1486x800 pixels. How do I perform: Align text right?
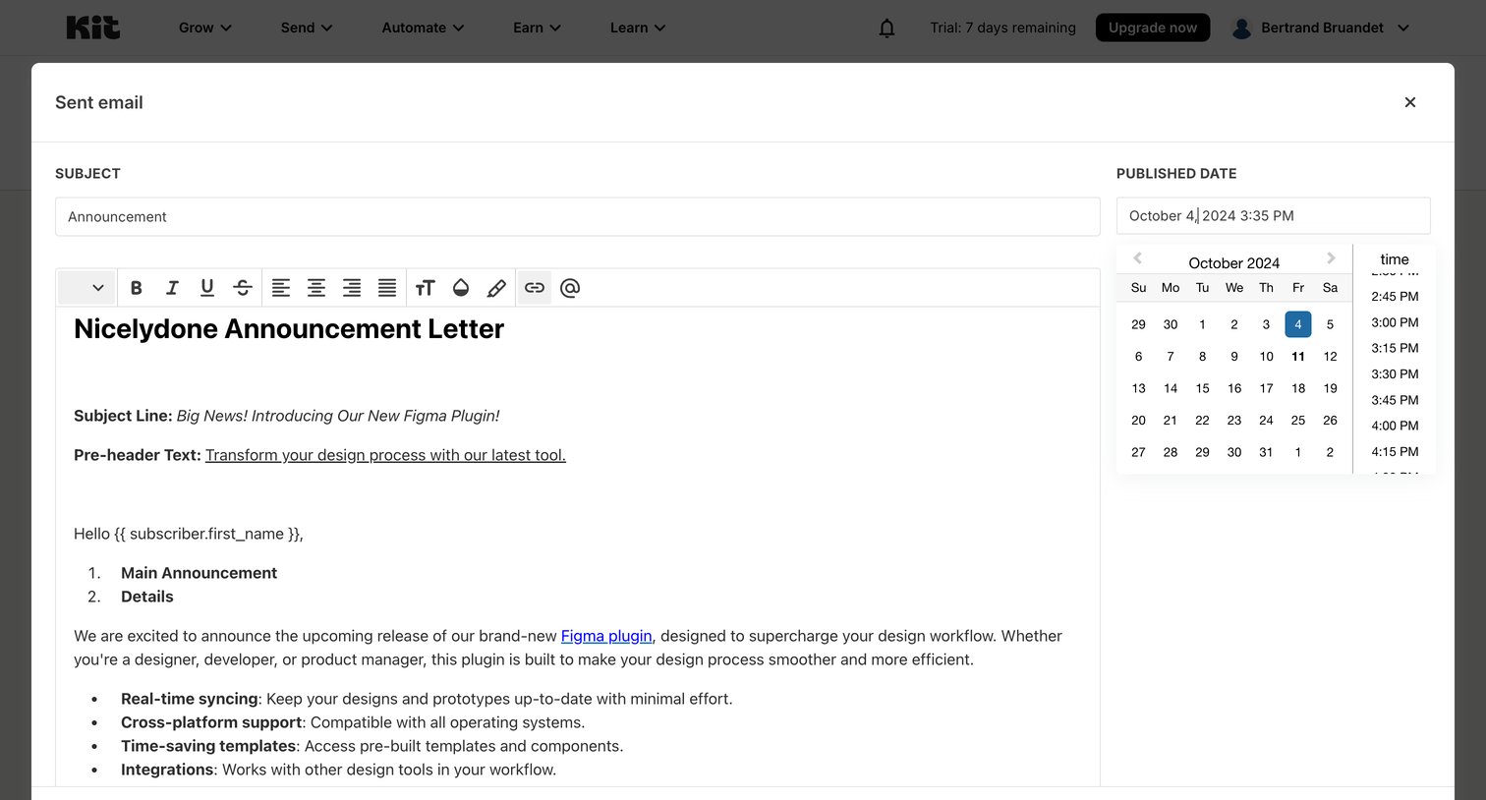(x=352, y=288)
